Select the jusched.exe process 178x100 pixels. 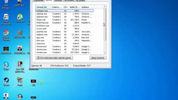pos(65,32)
